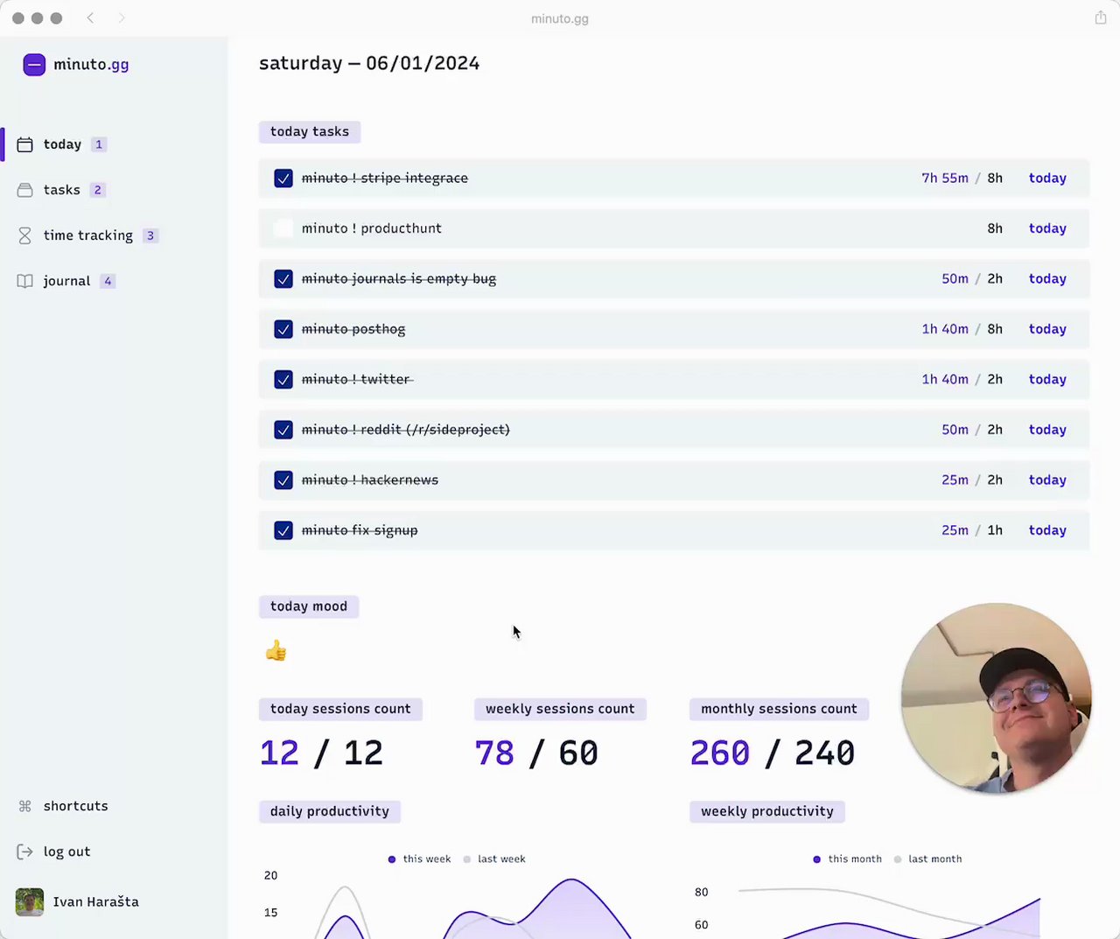Image resolution: width=1120 pixels, height=939 pixels.
Task: Click the daily productivity label
Action: click(x=330, y=811)
